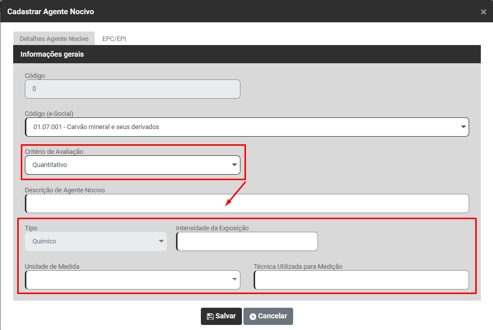Viewport: 493px width, 330px height.
Task: Open the Código (e-Social) dropdown
Action: pyautogui.click(x=247, y=127)
